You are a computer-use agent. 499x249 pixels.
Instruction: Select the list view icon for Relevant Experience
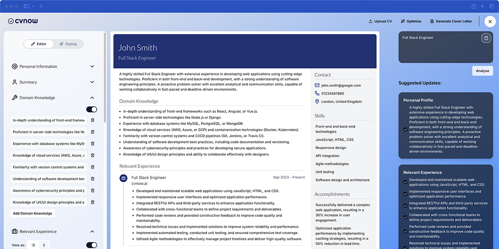34,245
